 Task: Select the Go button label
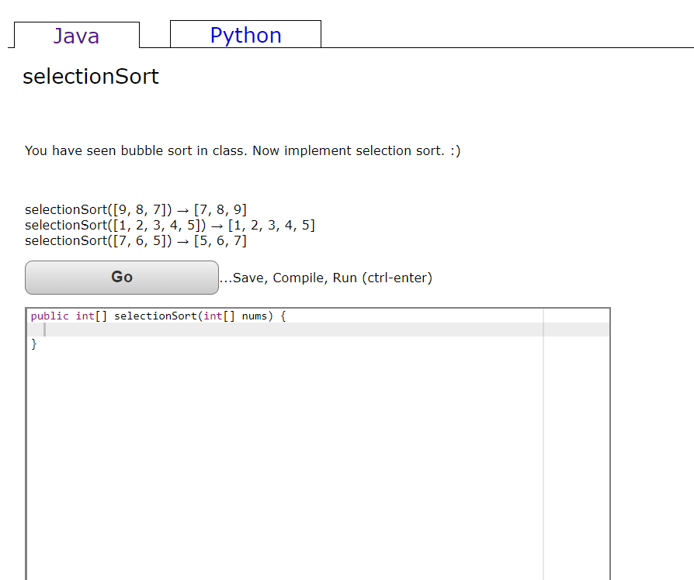(x=121, y=277)
